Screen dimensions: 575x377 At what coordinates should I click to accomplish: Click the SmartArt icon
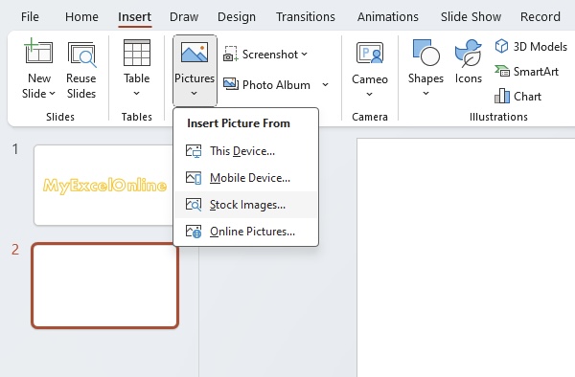[x=501, y=71]
